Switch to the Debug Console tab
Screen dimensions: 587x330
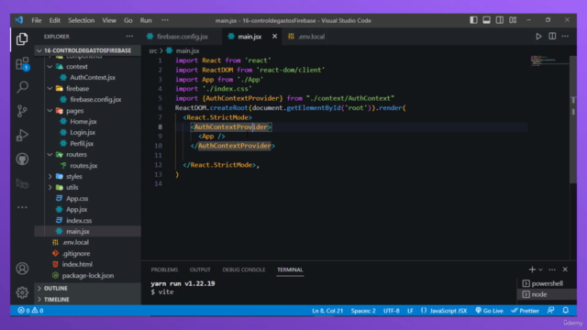coord(244,269)
